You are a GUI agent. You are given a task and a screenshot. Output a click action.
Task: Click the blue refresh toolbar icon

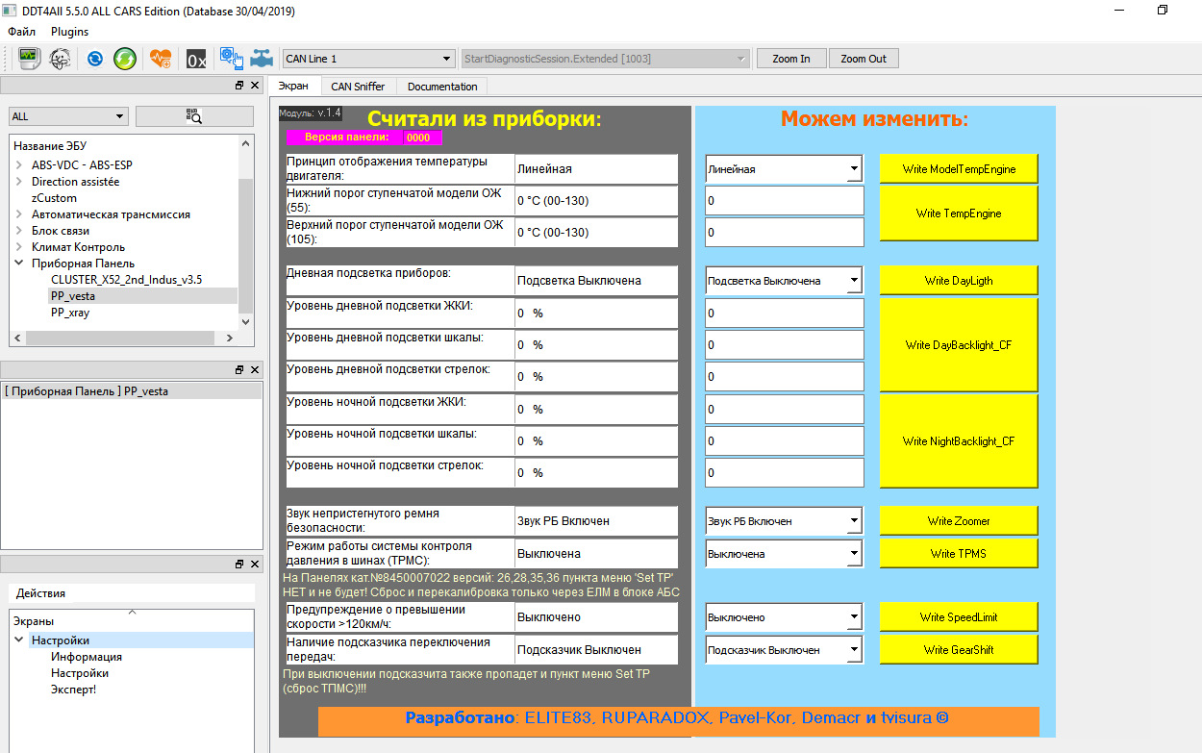94,59
